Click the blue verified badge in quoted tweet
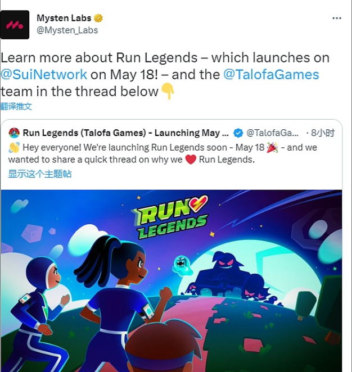This screenshot has height=372, width=352. (238, 133)
